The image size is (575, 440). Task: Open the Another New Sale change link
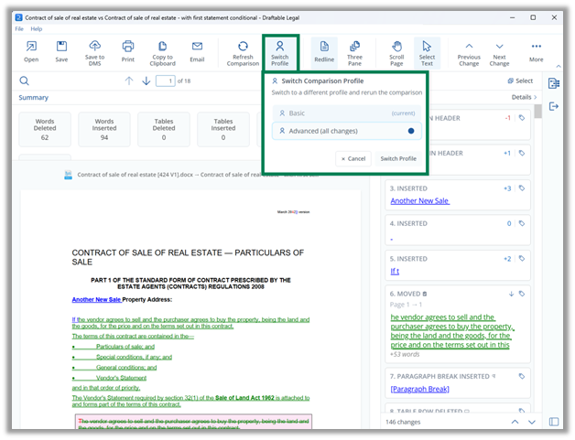tap(420, 200)
